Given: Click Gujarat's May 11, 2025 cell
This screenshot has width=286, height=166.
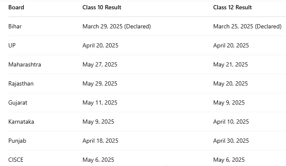Looking at the screenshot, I should (x=100, y=102).
